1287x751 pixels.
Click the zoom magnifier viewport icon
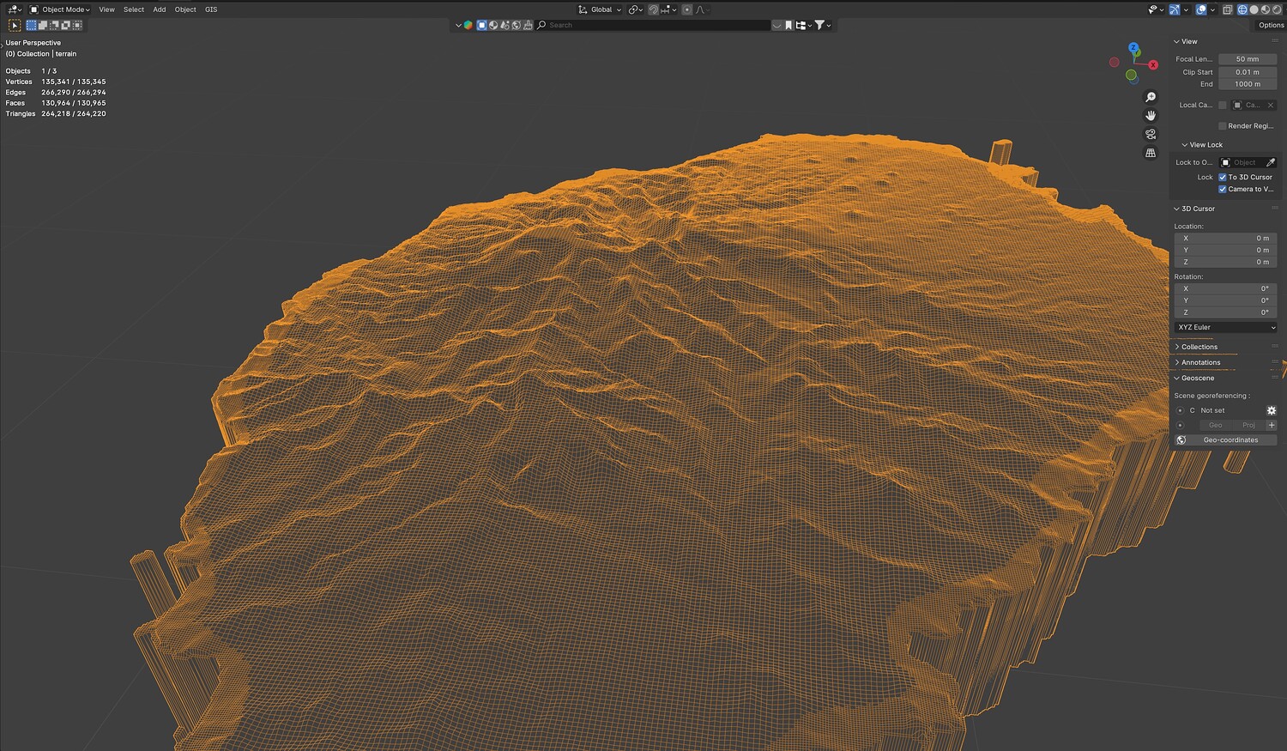pyautogui.click(x=1151, y=97)
